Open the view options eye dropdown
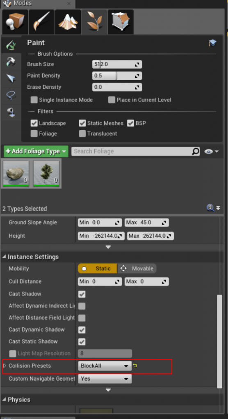Image resolution: width=228 pixels, height=419 pixels. [x=212, y=151]
